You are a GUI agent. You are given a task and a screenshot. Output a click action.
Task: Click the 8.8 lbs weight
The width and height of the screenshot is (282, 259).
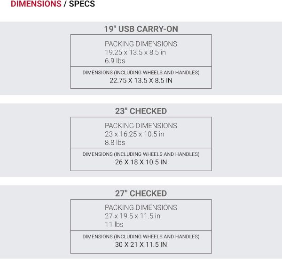(x=115, y=143)
